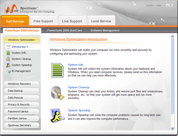Click the green arrow next to Introduction
The width and height of the screenshot is (178, 136).
coord(28,47)
